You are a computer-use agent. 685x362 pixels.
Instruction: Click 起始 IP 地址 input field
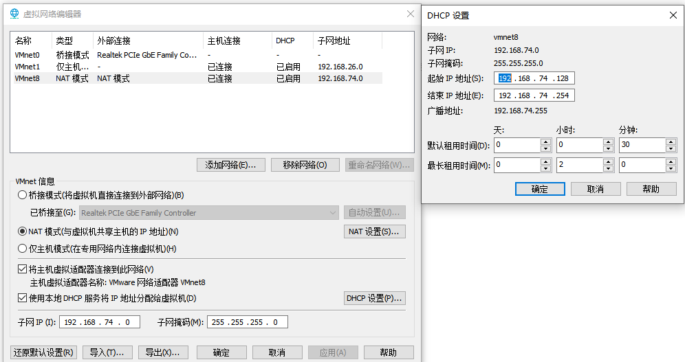pos(534,78)
